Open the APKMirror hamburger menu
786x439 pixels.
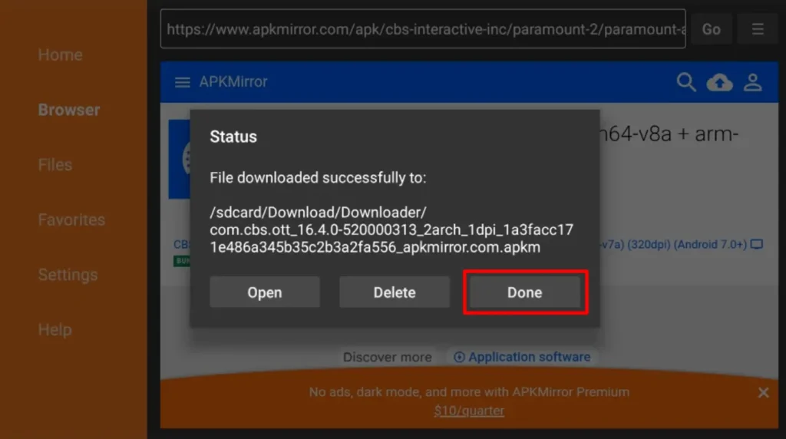pyautogui.click(x=183, y=82)
